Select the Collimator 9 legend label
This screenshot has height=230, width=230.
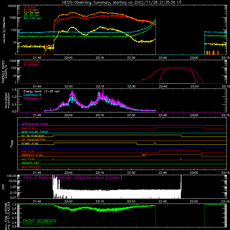(32, 98)
